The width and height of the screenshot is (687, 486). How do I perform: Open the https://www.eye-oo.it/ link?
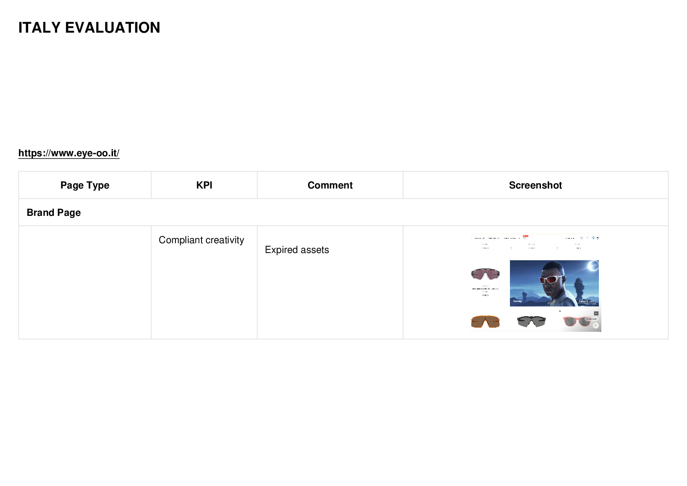click(x=69, y=153)
